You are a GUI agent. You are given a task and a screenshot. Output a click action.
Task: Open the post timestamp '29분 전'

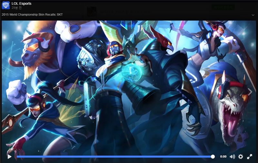pyautogui.click(x=17, y=8)
